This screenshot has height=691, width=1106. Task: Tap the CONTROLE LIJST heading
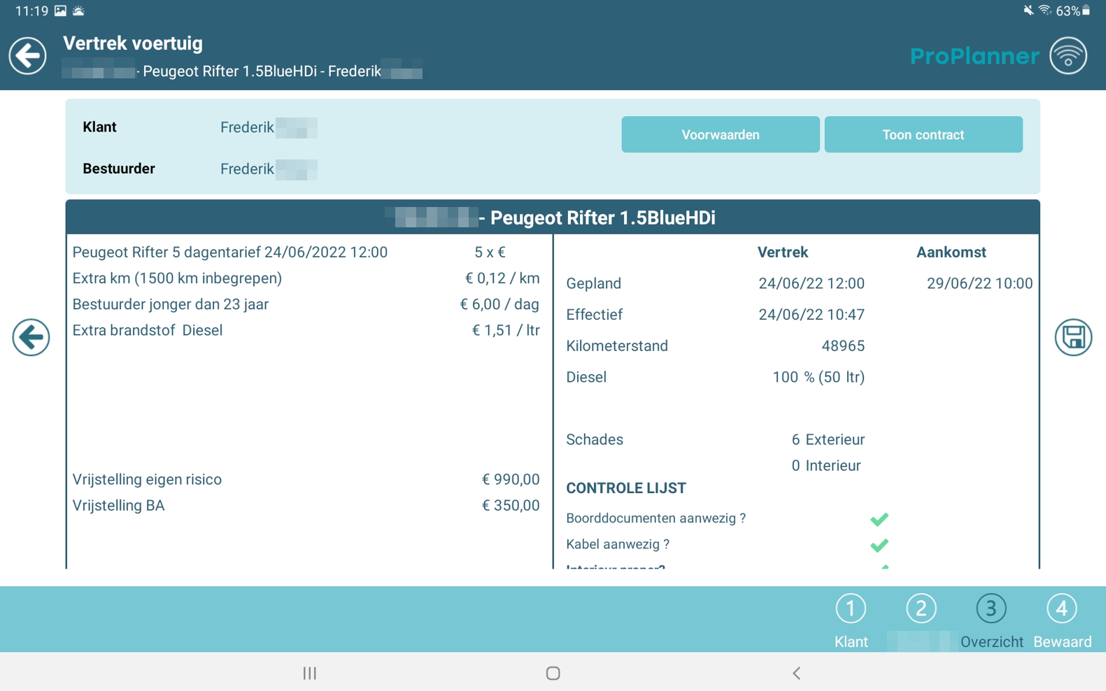tap(626, 488)
